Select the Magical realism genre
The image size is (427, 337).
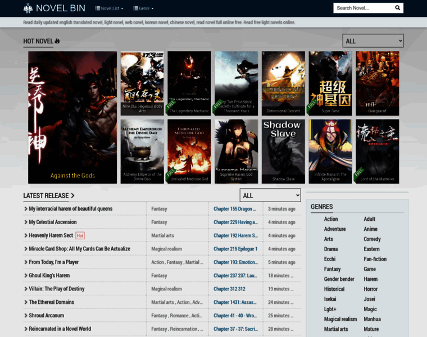[x=340, y=319]
